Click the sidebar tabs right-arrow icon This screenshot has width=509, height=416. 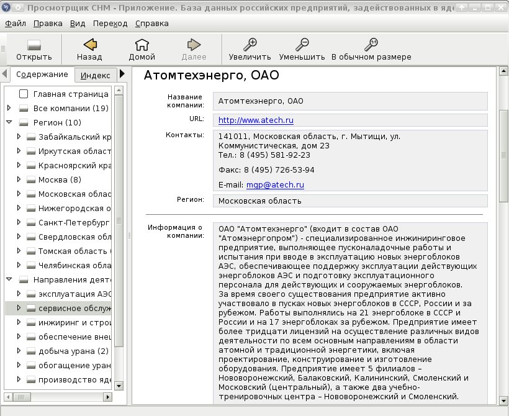122,74
